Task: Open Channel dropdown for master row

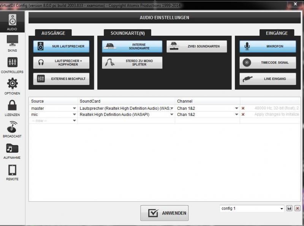Action: coord(236,108)
